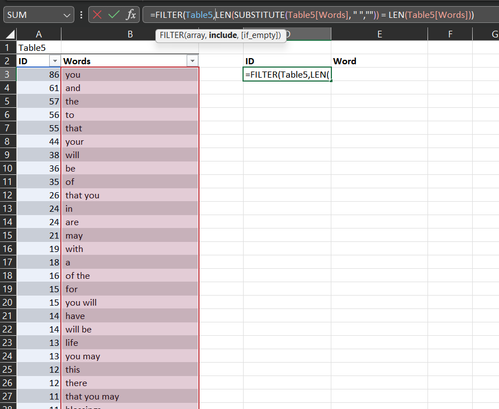Click the cell with word 'this'
The image size is (499, 409).
point(130,369)
